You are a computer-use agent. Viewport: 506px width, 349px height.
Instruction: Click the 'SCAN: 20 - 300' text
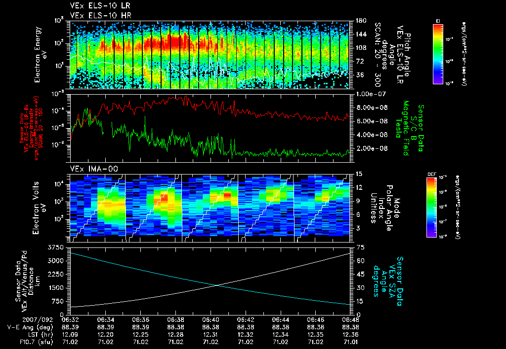[377, 55]
